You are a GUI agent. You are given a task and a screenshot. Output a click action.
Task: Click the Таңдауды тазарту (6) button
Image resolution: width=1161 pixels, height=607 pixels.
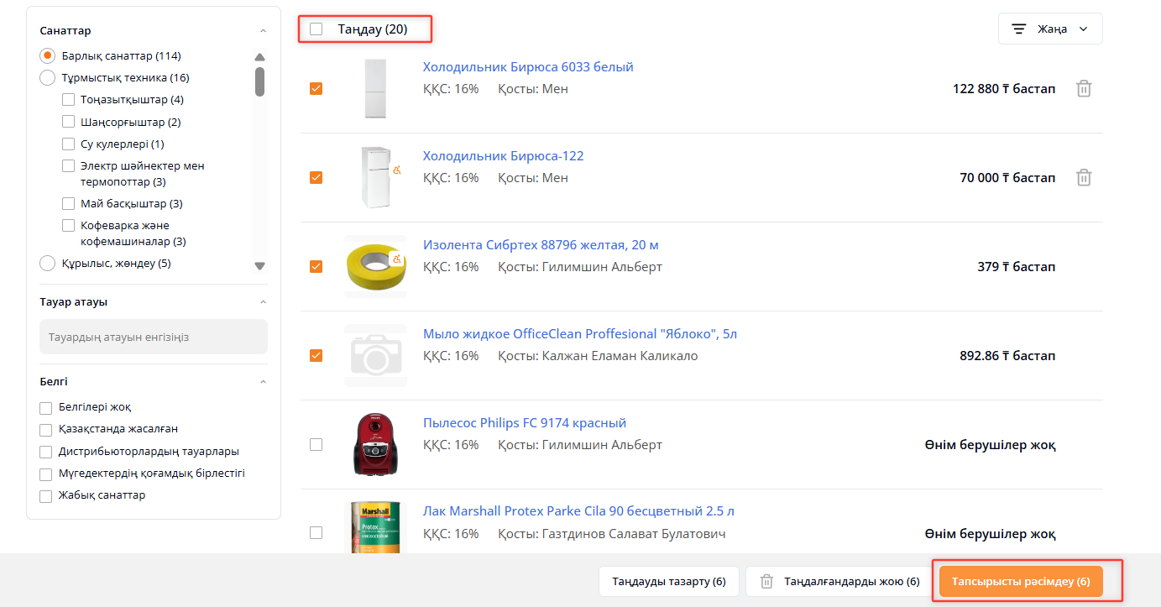(x=668, y=581)
